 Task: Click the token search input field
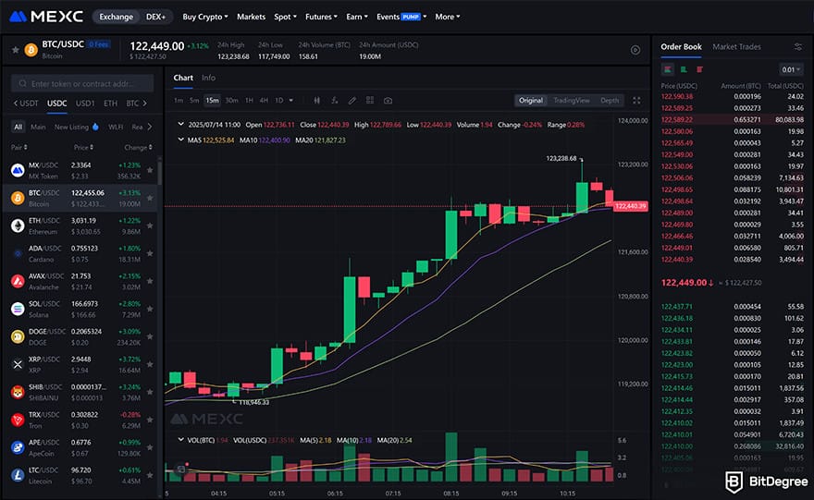tap(82, 83)
